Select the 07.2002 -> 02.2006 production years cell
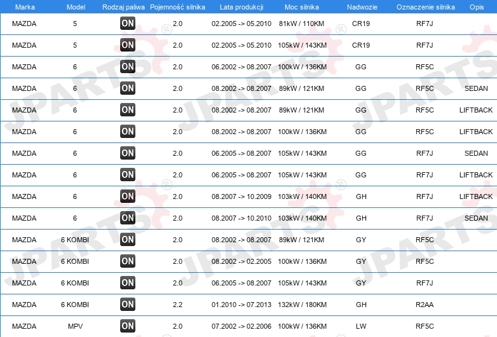Viewport: 497px width, 337px height. (242, 326)
